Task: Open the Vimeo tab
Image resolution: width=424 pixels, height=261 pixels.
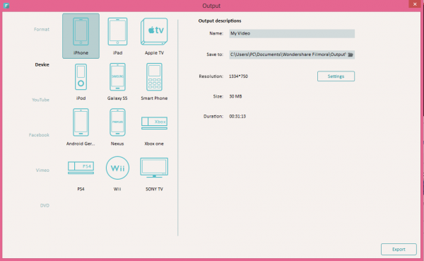Action: [x=42, y=170]
